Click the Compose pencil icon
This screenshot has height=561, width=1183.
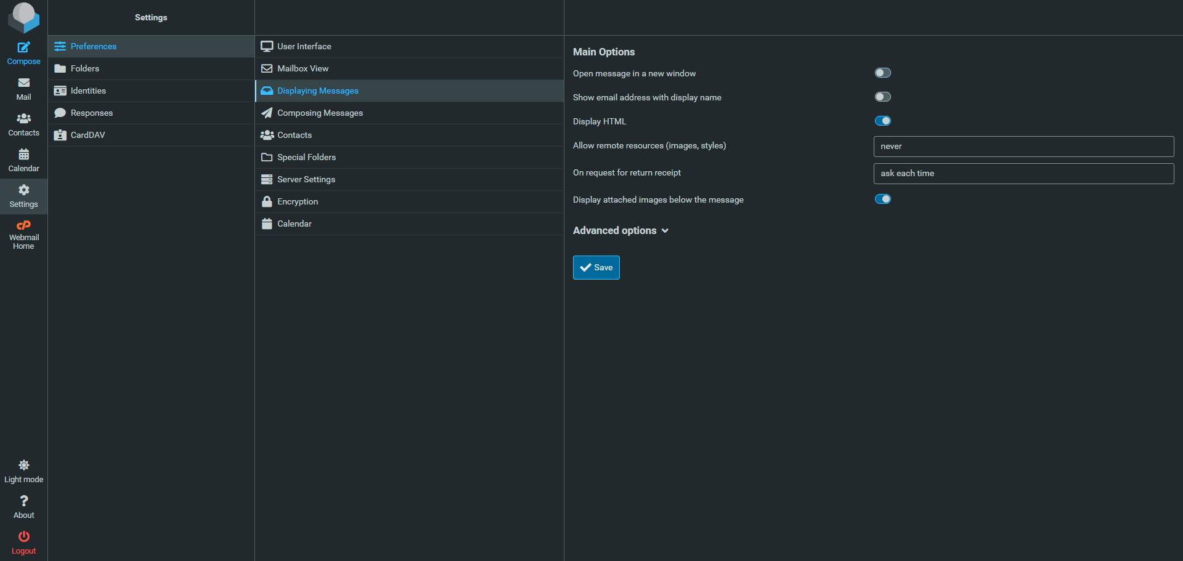(x=23, y=47)
